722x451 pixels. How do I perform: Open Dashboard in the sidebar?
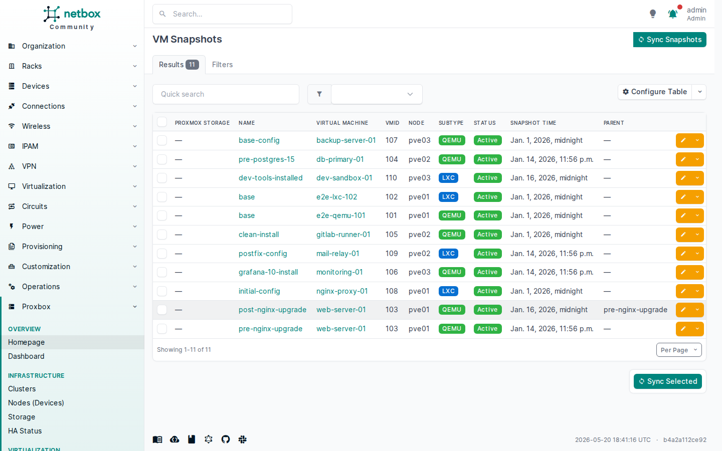coord(72,356)
